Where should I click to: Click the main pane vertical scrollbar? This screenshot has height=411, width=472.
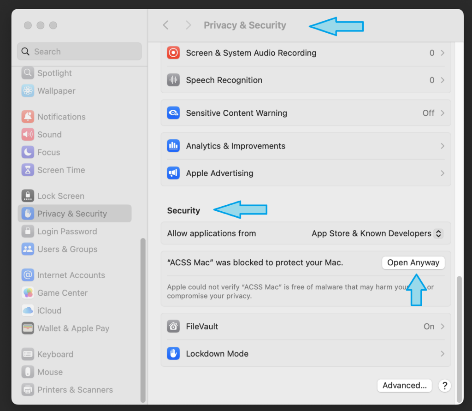(460, 340)
